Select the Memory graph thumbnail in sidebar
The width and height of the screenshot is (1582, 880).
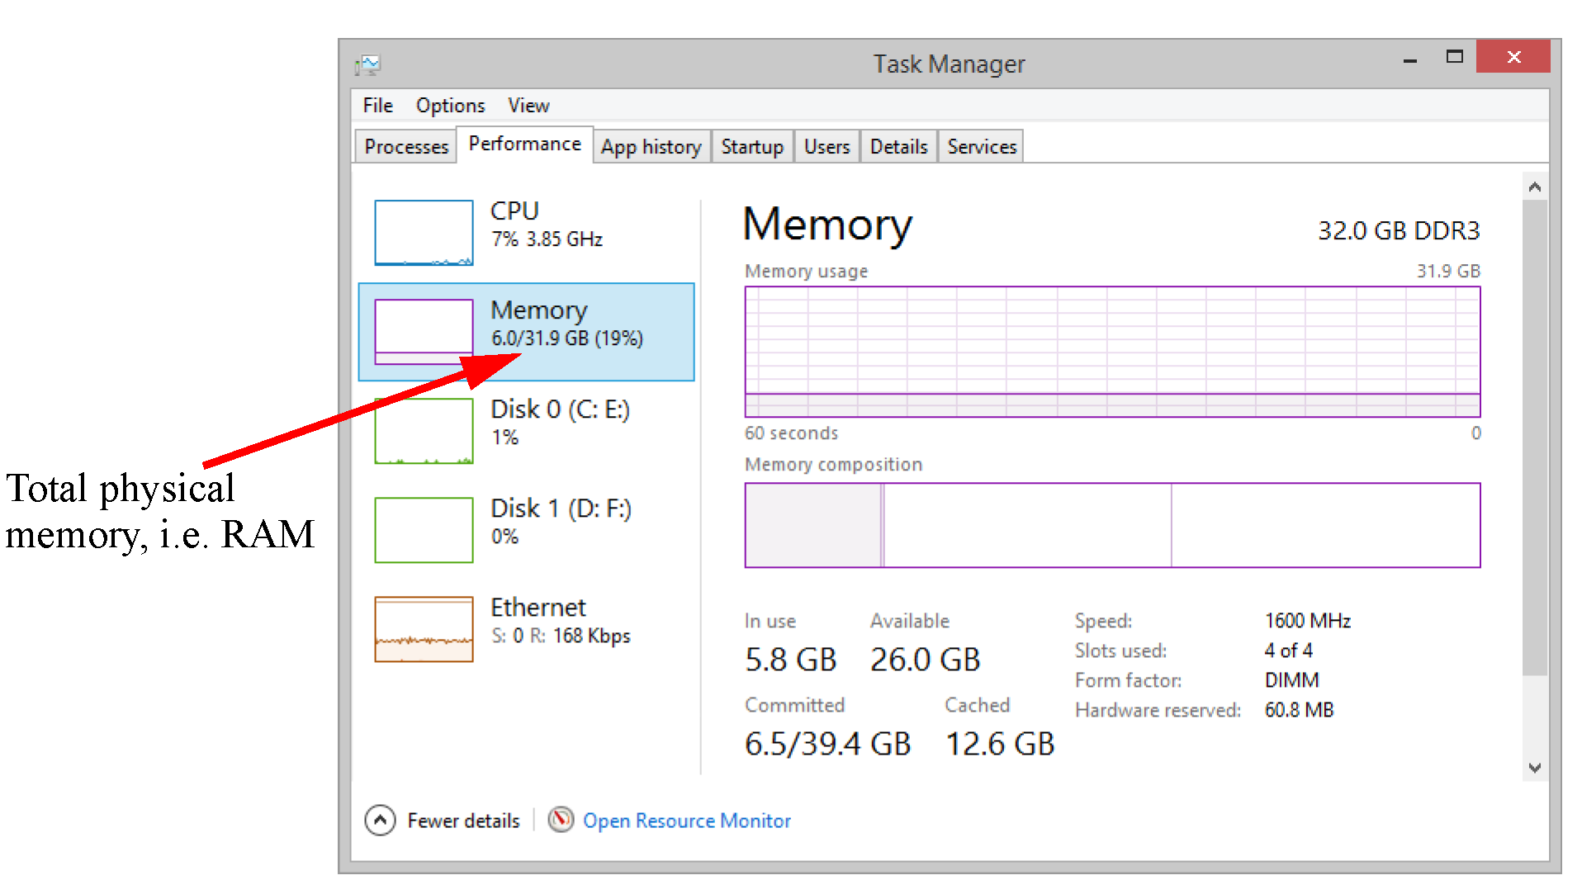(424, 332)
